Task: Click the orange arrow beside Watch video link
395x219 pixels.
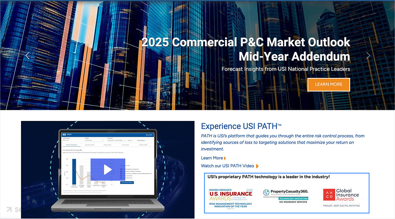Action: pos(257,166)
